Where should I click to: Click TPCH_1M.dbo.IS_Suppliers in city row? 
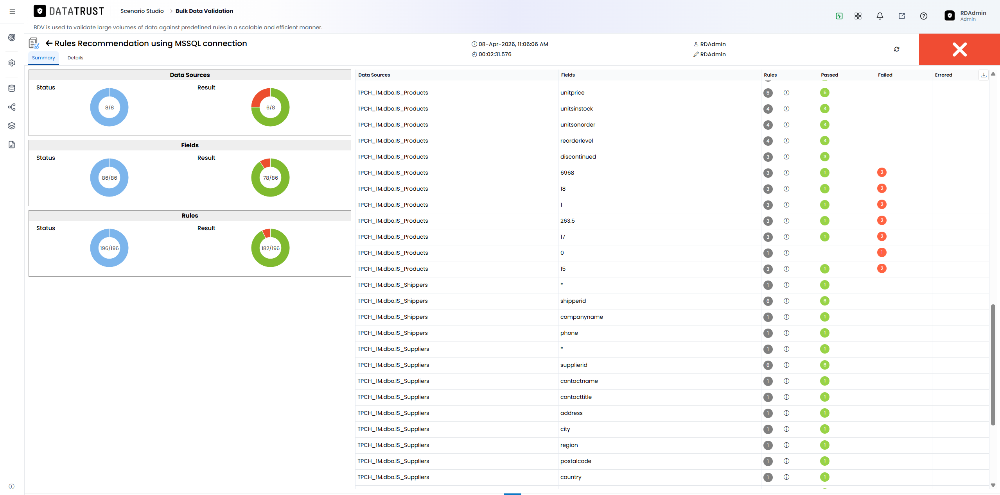[x=393, y=429]
